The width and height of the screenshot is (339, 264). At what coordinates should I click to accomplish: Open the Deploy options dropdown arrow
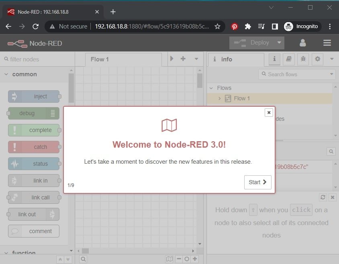click(279, 43)
